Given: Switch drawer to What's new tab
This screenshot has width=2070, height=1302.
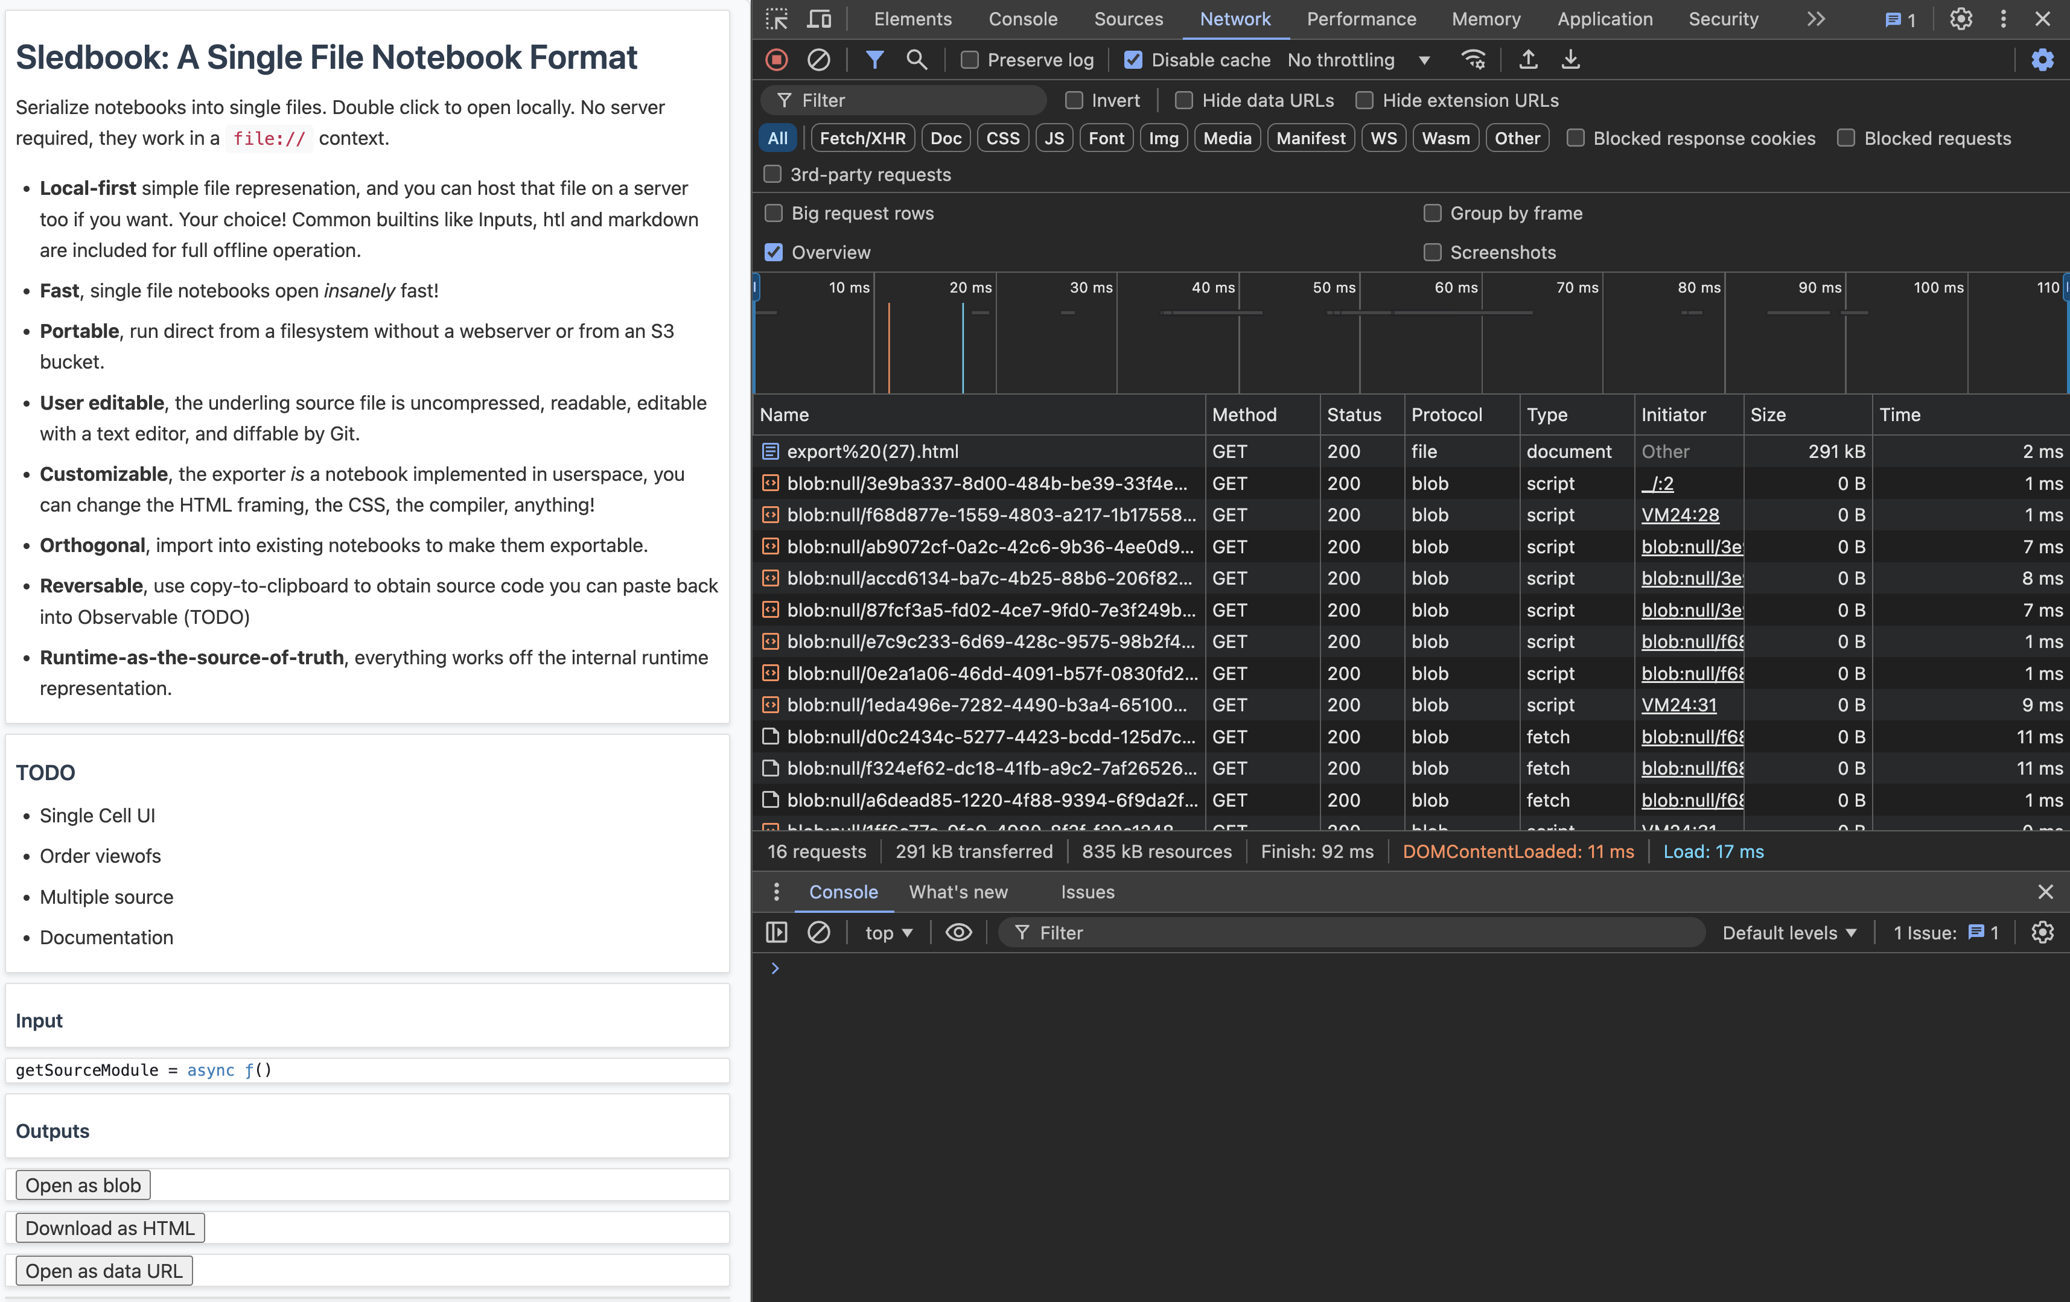Looking at the screenshot, I should (958, 892).
